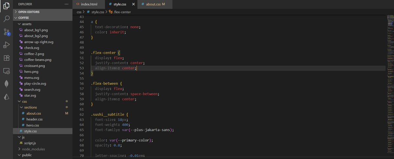Viewport: 394px width, 159px height.
Task: Expand the node_modules folder
Action: pyautogui.click(x=43, y=149)
